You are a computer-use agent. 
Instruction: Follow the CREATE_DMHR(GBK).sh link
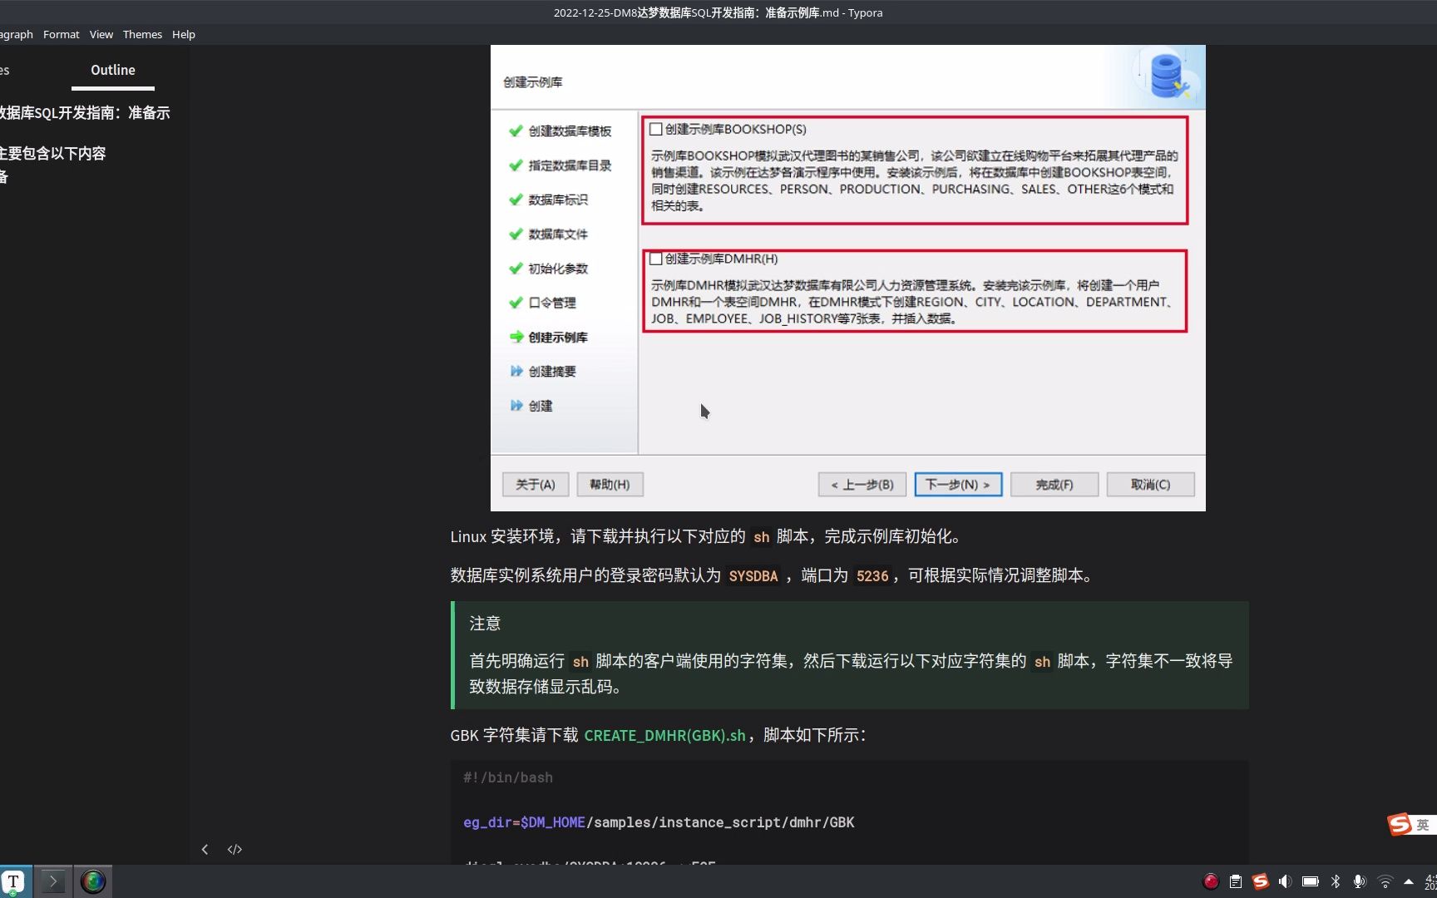[664, 735]
